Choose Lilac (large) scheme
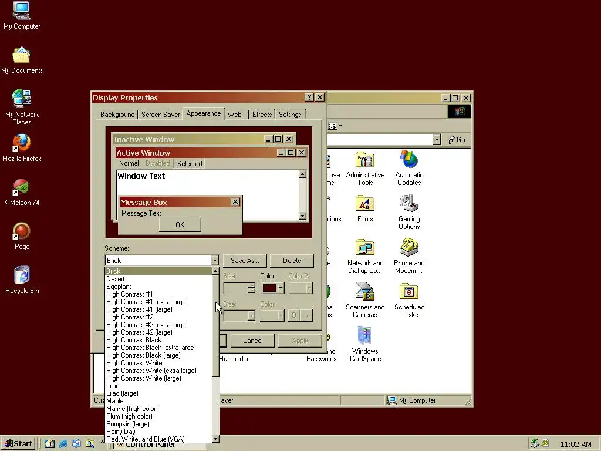This screenshot has width=601, height=451. [158, 393]
